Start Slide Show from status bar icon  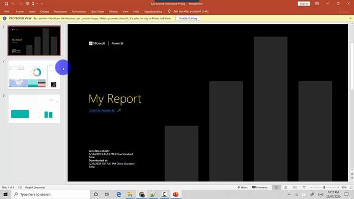[304, 187]
